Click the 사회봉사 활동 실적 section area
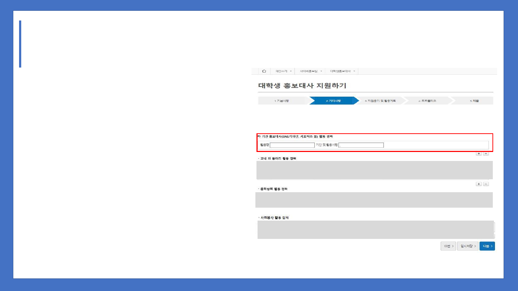Screen dimensions: 518x291 coord(376,230)
